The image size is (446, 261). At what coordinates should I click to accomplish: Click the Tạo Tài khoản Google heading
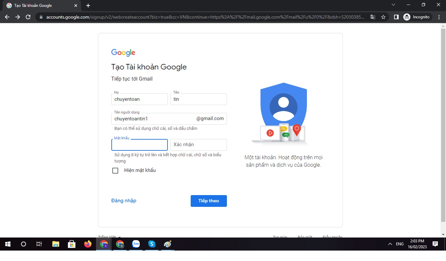click(x=149, y=67)
